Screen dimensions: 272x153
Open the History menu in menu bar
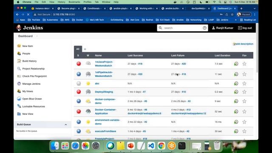click(x=61, y=2)
